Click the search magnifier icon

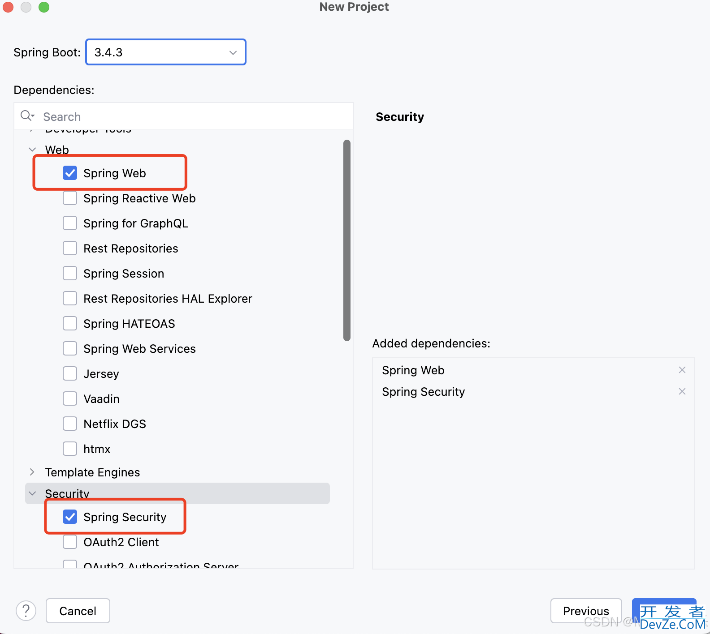(x=27, y=116)
